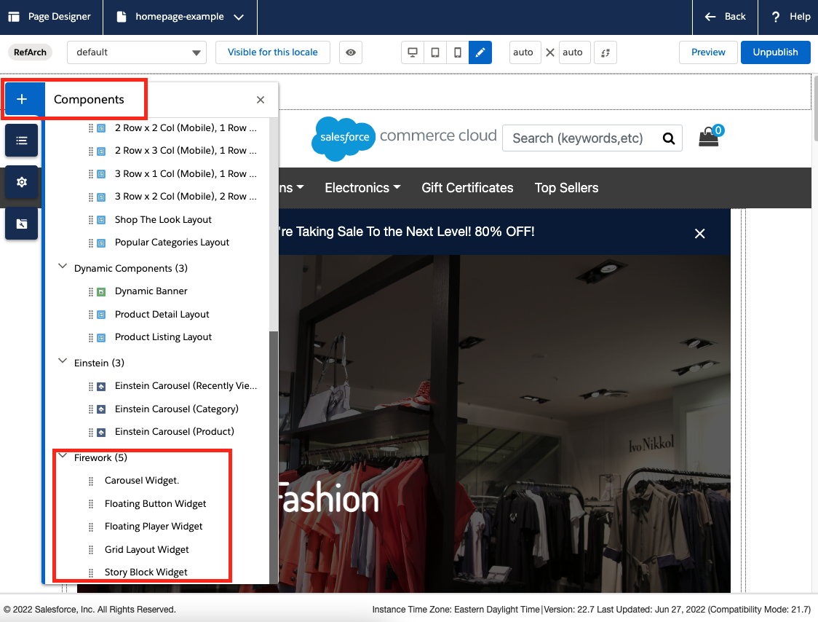The image size is (818, 622).
Task: Click the Unpublish button
Action: [x=775, y=52]
